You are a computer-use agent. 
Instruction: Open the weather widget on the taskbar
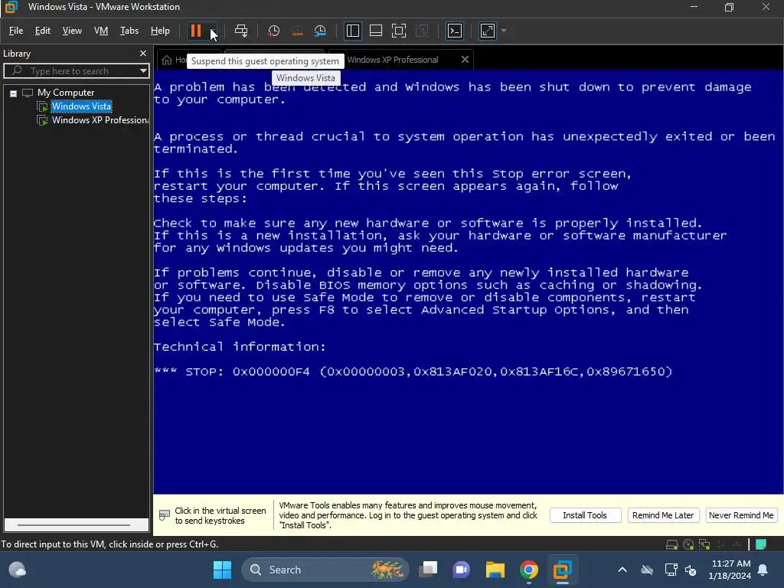coord(18,570)
